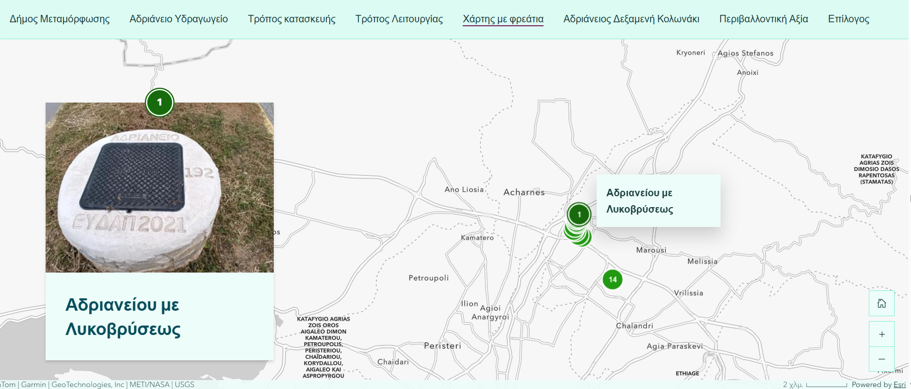Open the Δήμος Μεταμόρφωσης section
Screen dimensions: 911x389
[x=60, y=19]
